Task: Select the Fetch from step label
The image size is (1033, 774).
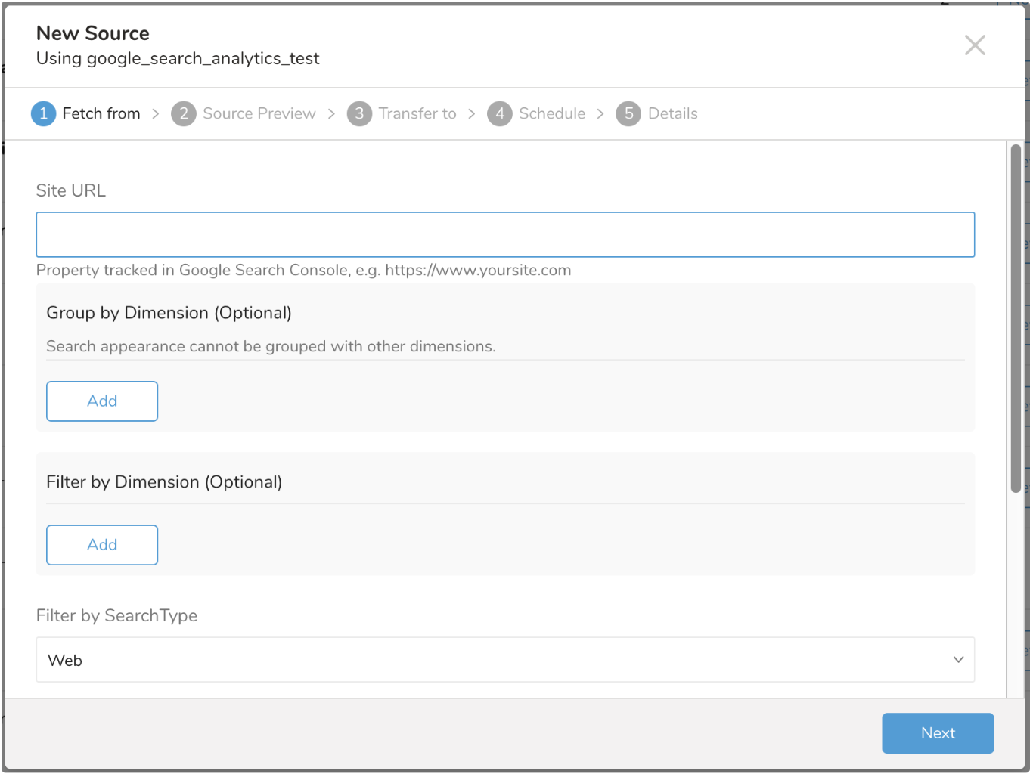Action: click(101, 113)
